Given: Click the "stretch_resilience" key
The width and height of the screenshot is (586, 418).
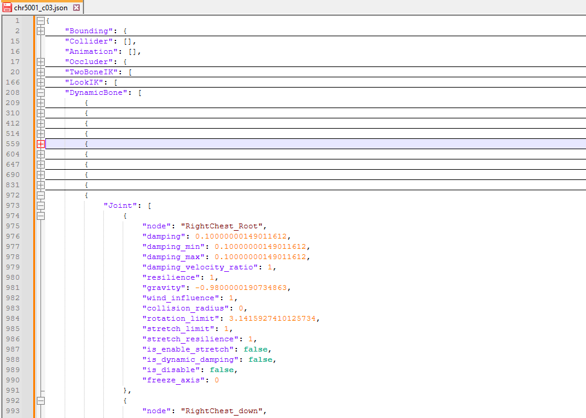Looking at the screenshot, I should [190, 339].
